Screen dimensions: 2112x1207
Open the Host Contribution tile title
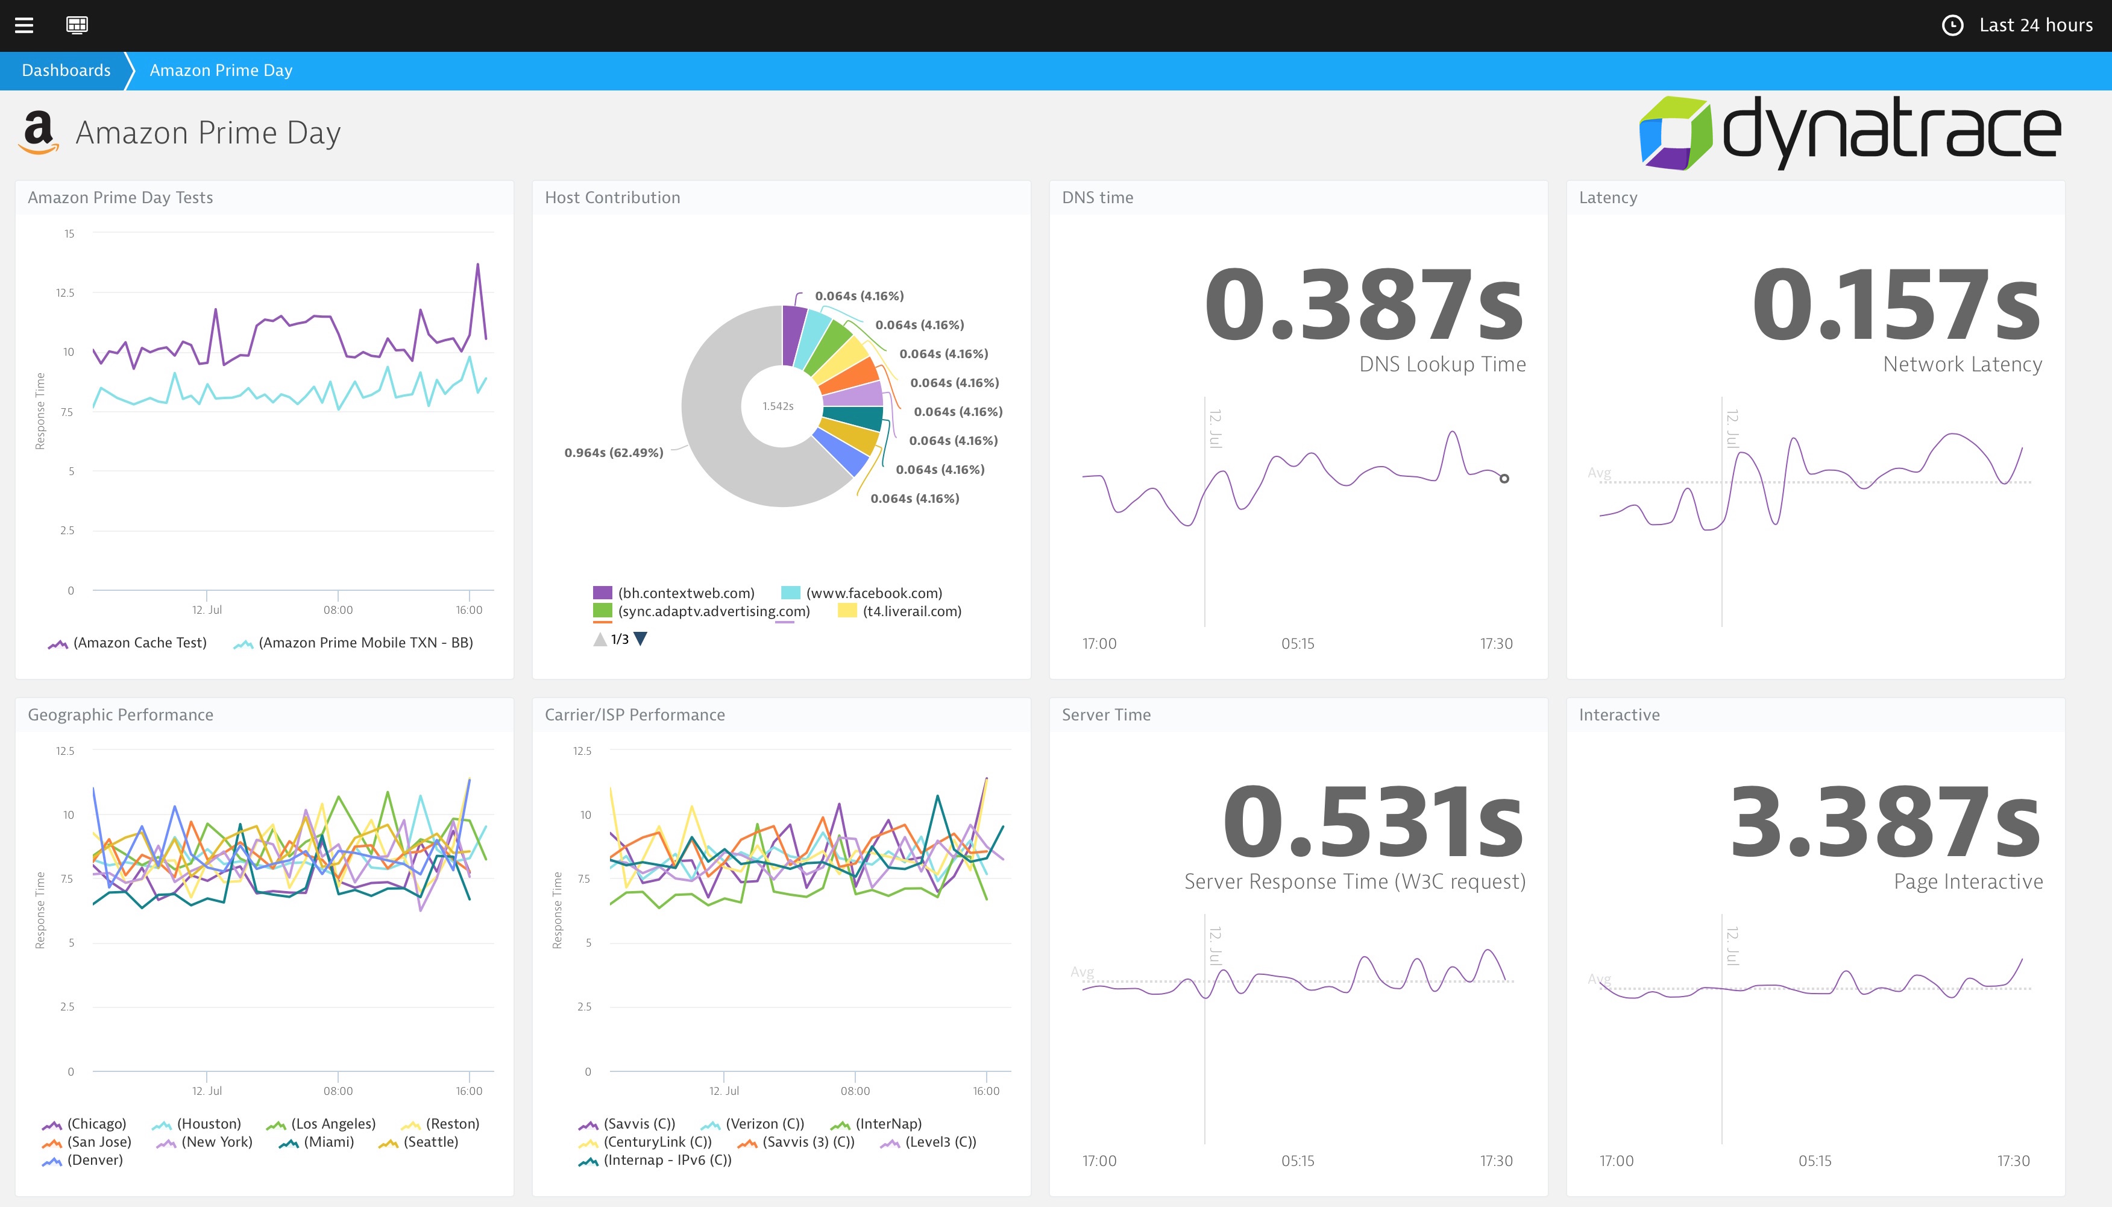coord(612,197)
